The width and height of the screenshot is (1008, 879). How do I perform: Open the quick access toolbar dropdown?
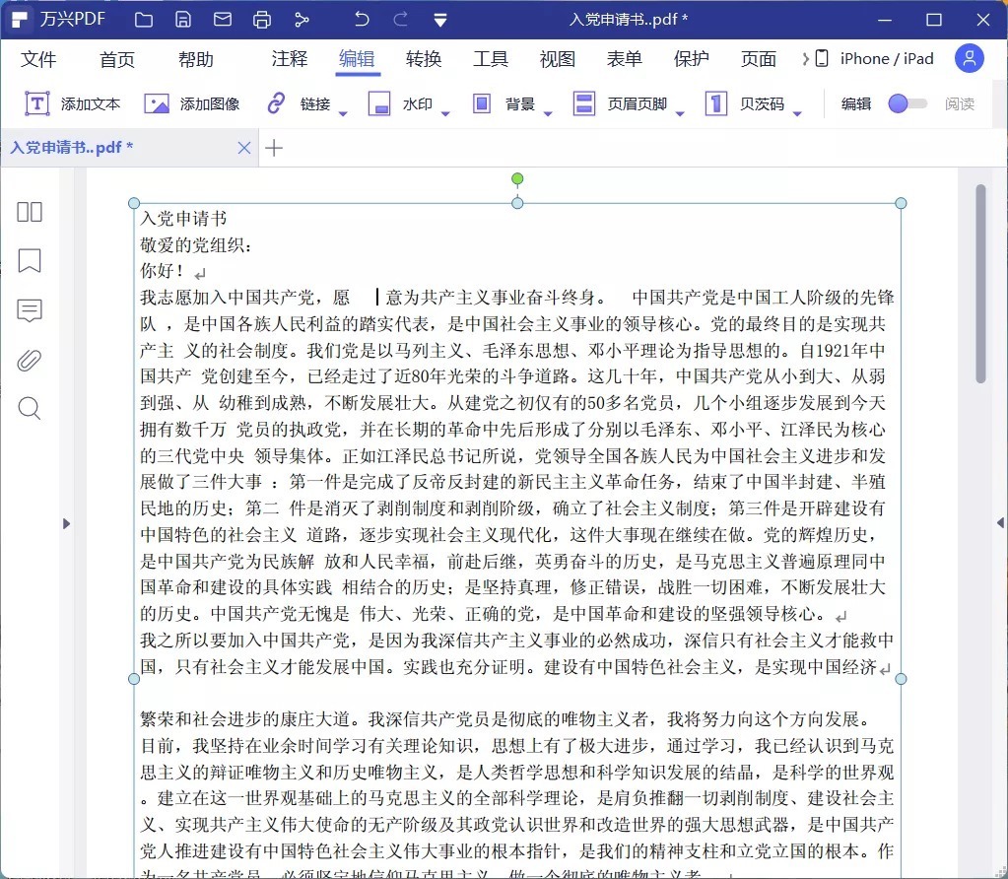click(x=440, y=20)
